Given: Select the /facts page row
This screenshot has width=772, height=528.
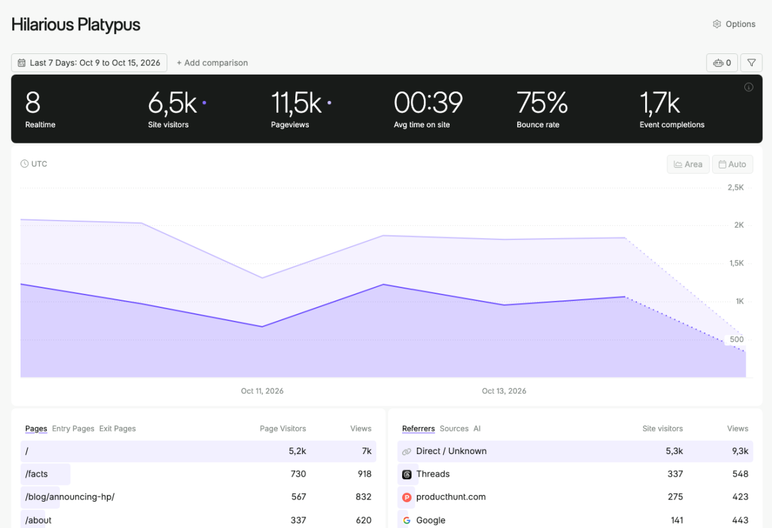Looking at the screenshot, I should point(198,474).
